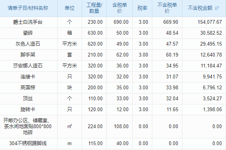The image size is (226, 150).
Task: Select the 灰色人造石 material name
Action: [28, 44]
